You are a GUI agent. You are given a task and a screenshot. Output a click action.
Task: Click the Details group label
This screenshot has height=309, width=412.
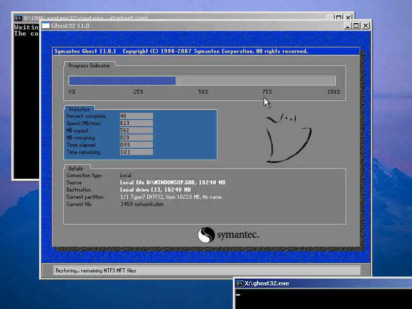pyautogui.click(x=76, y=168)
